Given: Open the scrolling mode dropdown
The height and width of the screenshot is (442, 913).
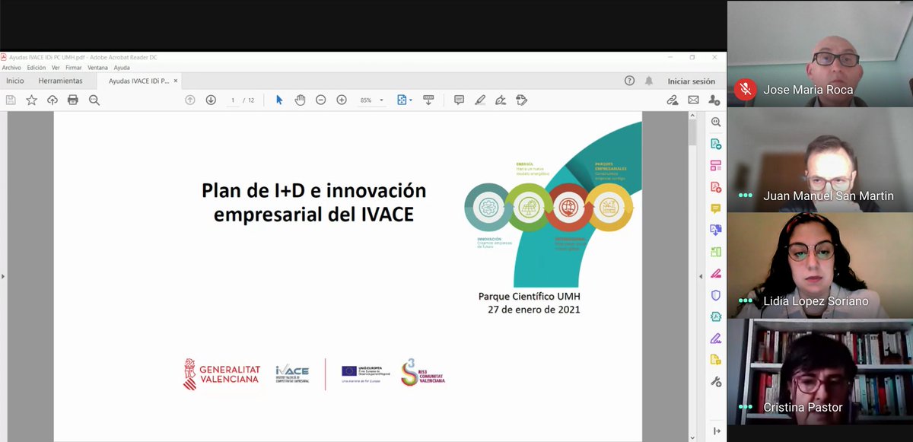Looking at the screenshot, I should pos(428,100).
